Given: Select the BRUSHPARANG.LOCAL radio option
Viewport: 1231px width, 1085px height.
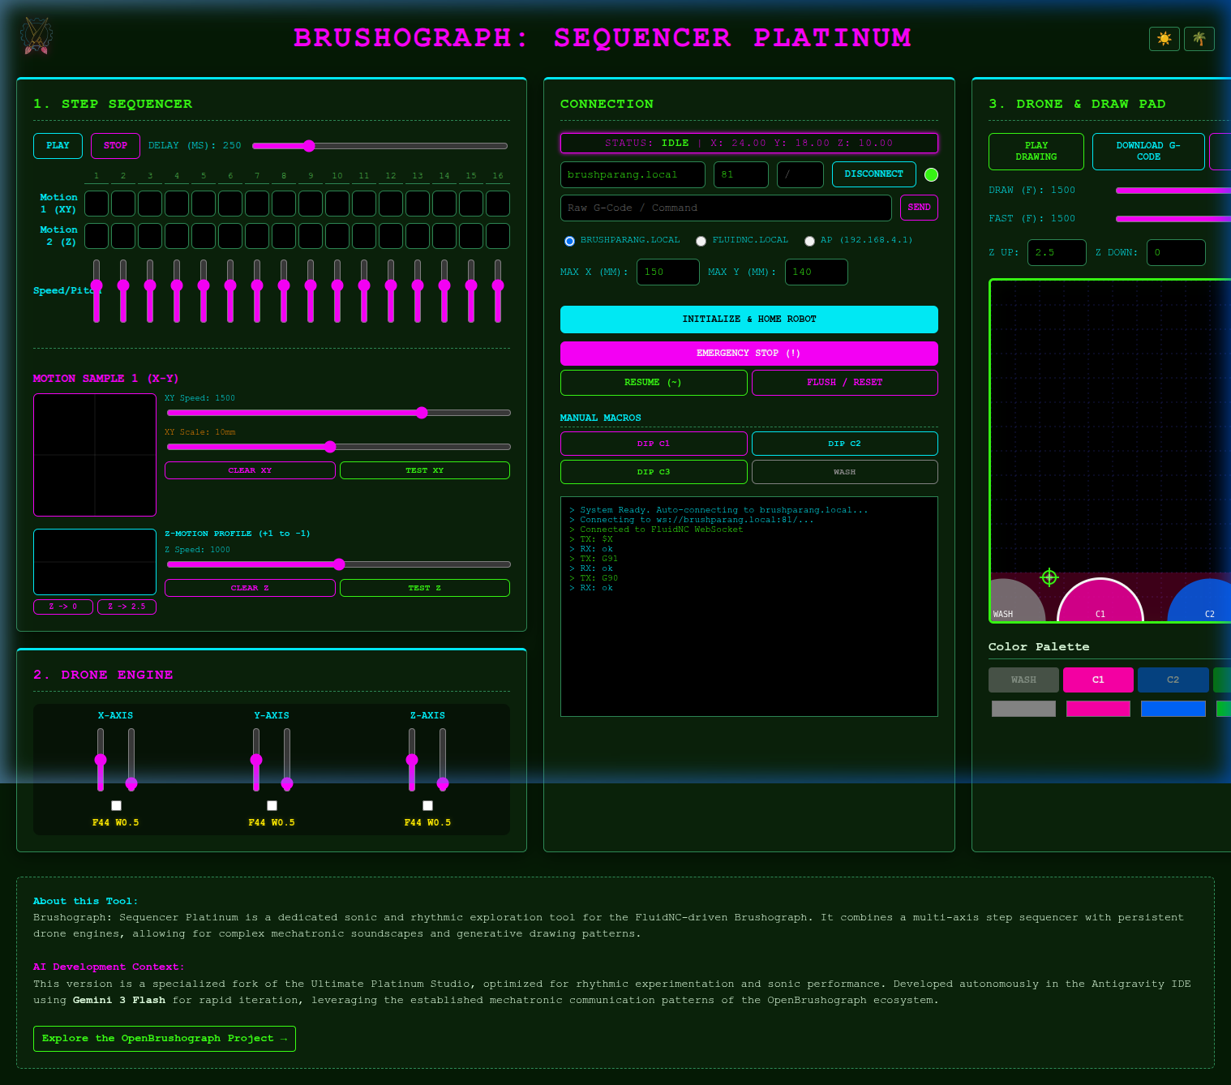Looking at the screenshot, I should (x=569, y=241).
